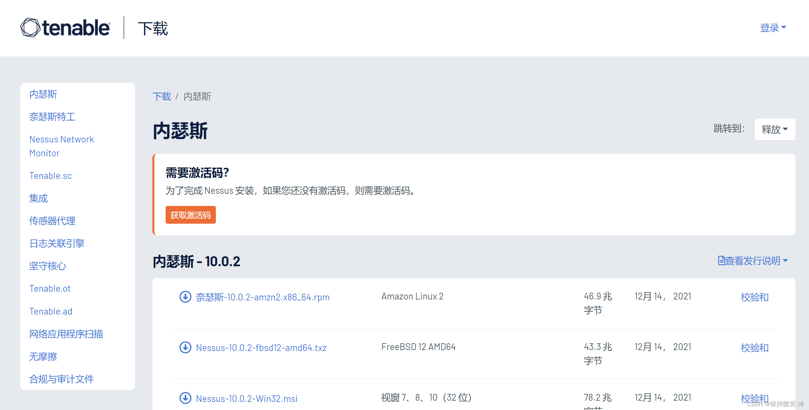809x410 pixels.
Task: Open 传感器代理 sidebar entry
Action: [52, 221]
